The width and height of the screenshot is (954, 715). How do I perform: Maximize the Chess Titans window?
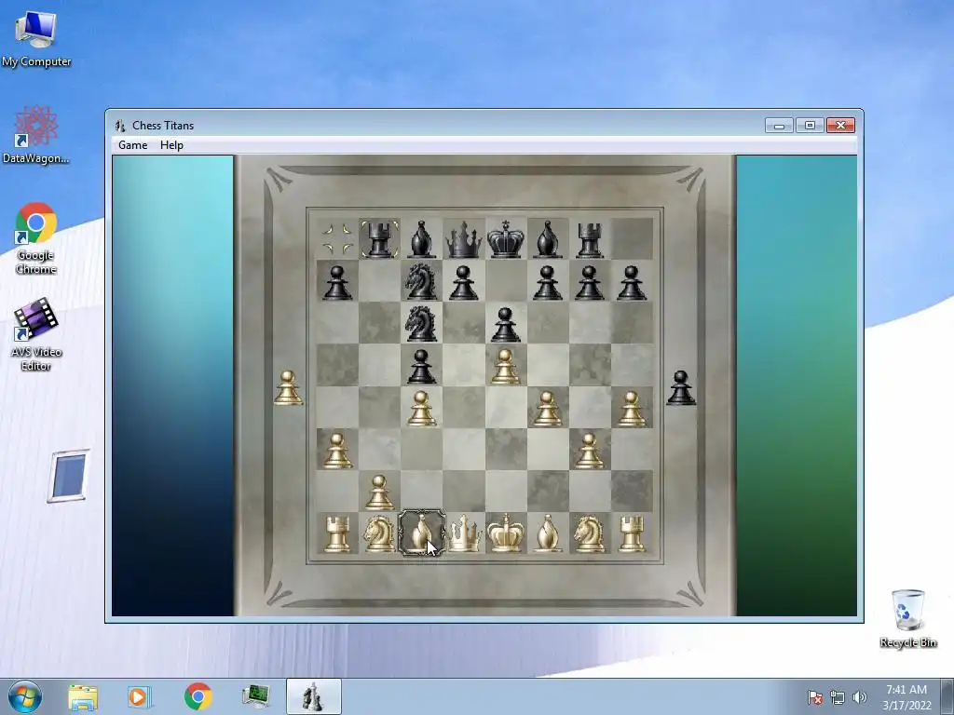tap(810, 126)
